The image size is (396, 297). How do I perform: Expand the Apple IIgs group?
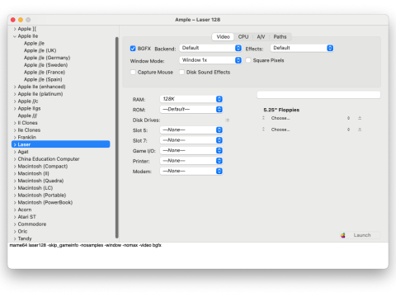coord(15,108)
